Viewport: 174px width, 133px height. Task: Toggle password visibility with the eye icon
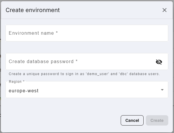point(159,62)
